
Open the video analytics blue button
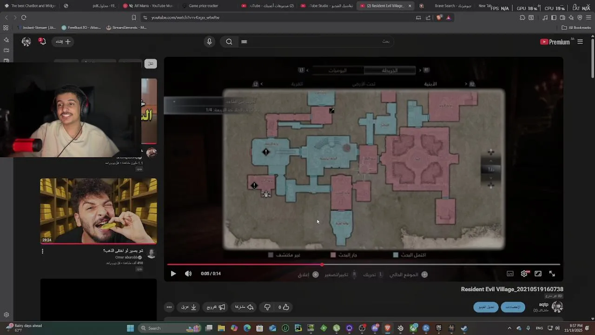coord(513,307)
